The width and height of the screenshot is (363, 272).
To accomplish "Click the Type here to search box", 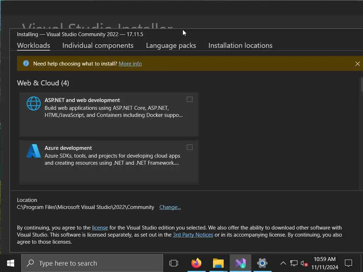I will coord(92,263).
